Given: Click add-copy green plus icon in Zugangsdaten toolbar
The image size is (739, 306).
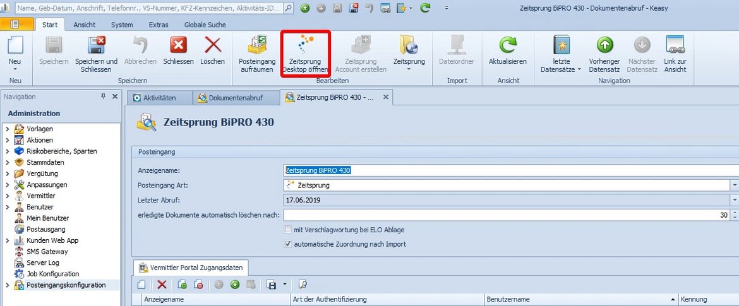Looking at the screenshot, I should pyautogui.click(x=183, y=284).
